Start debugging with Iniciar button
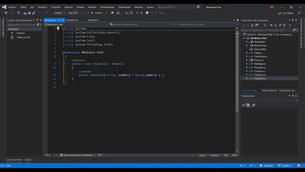The image size is (305, 172). click(97, 13)
